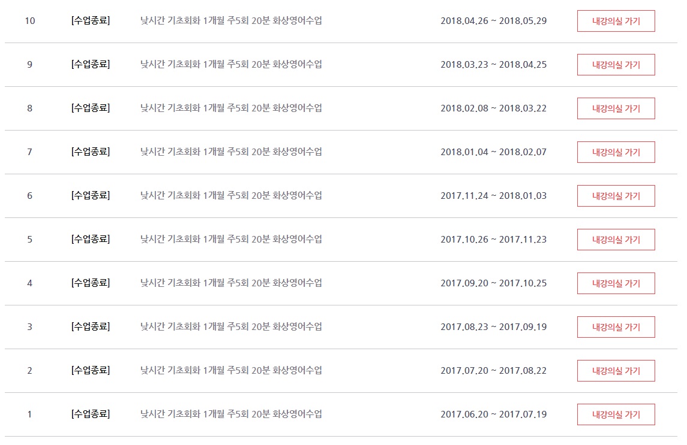The width and height of the screenshot is (687, 445).
Task: Open 내강의실 가기 for row 2
Action: point(616,371)
